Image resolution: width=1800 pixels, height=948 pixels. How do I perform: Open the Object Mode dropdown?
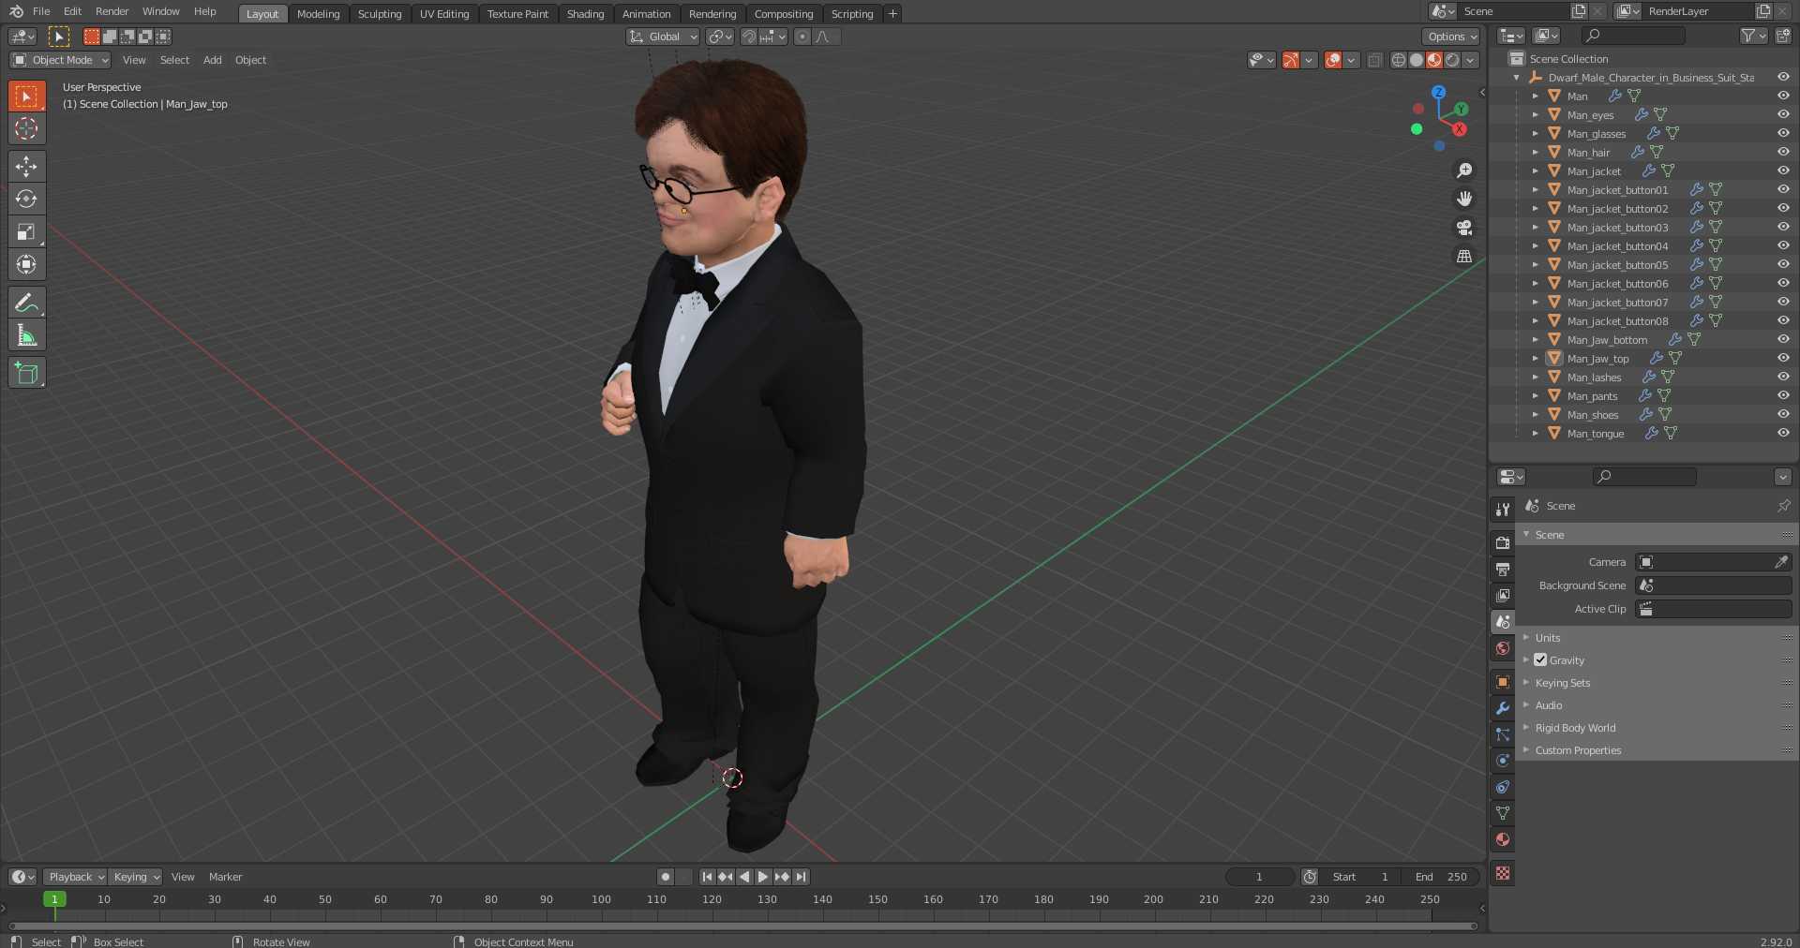[x=60, y=60]
